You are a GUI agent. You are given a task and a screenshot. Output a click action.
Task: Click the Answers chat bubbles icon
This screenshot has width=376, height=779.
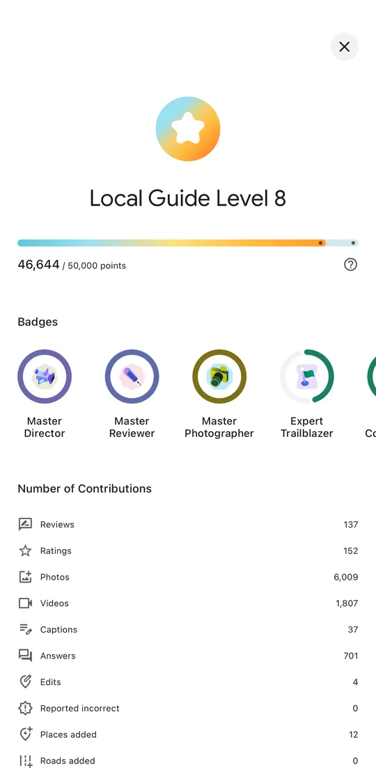click(25, 656)
